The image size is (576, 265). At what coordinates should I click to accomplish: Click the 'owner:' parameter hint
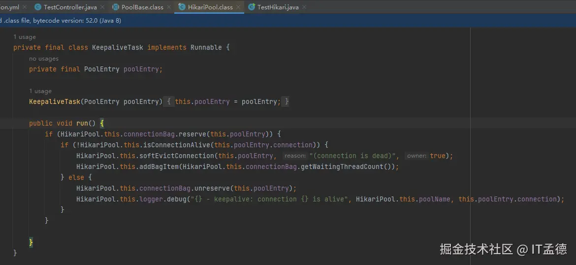(416, 156)
